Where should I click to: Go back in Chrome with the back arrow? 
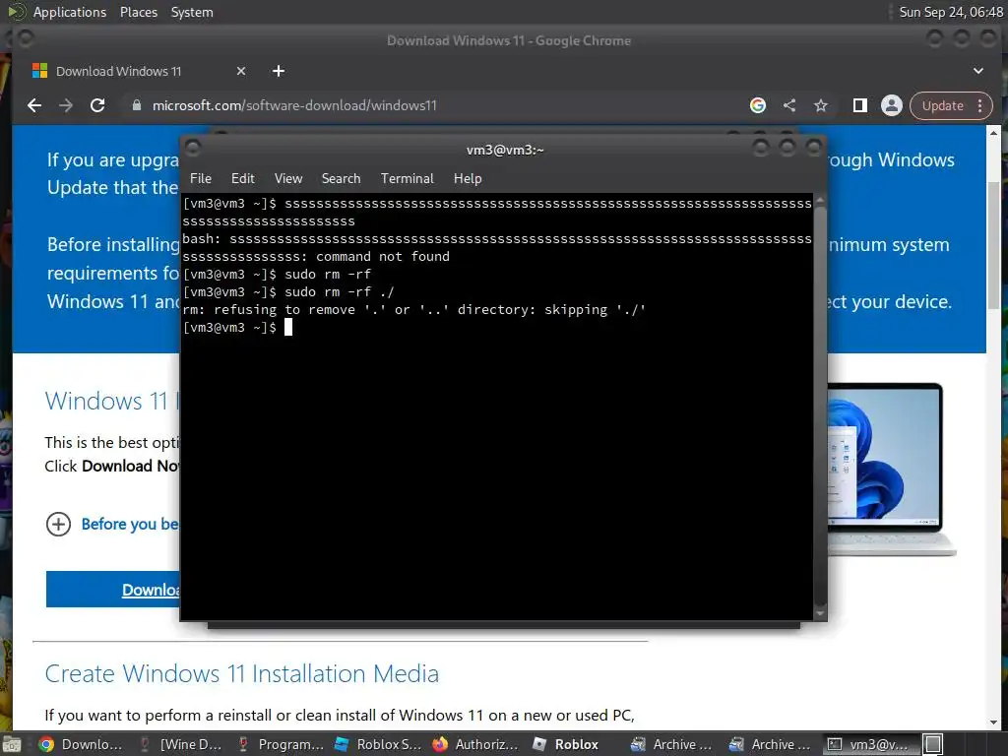pyautogui.click(x=34, y=105)
